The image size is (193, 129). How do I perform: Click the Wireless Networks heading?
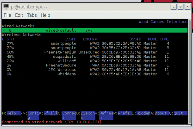22,35
